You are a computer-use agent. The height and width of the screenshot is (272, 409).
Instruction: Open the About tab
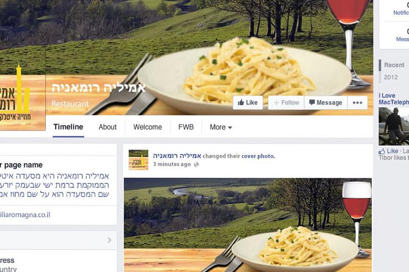point(107,127)
